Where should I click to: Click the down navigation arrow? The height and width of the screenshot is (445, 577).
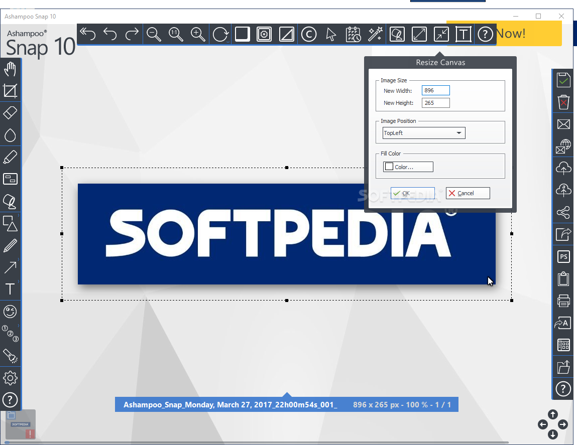(x=553, y=434)
